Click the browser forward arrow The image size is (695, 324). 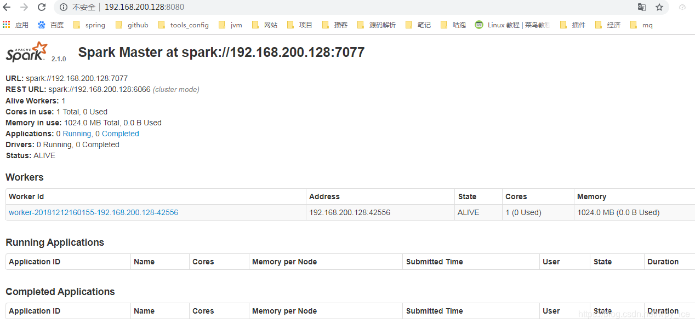[x=24, y=7]
